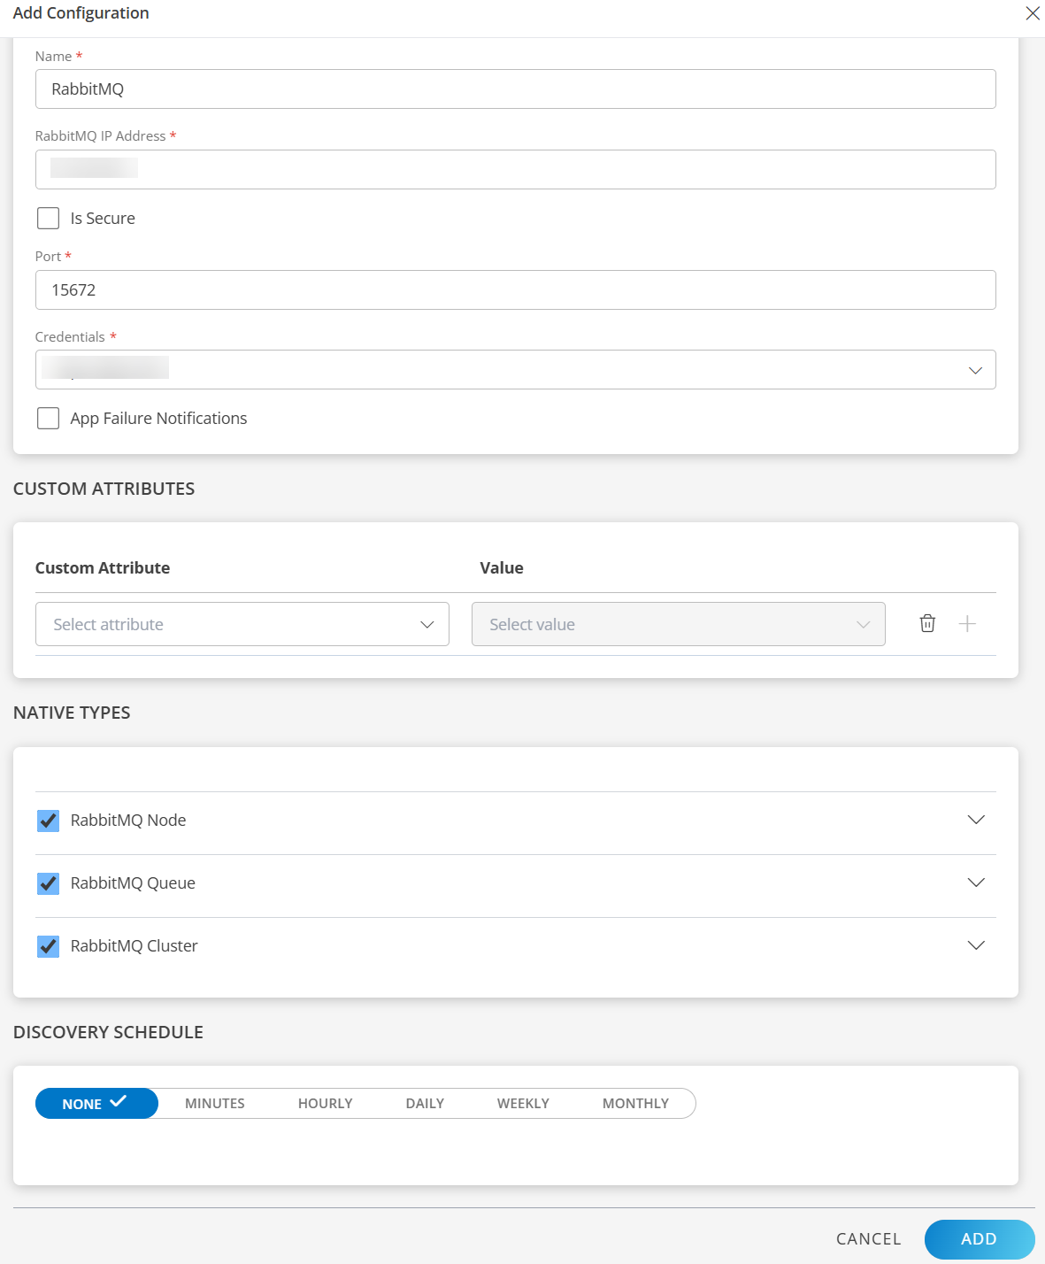Uncheck the RabbitMQ Queue native type
The height and width of the screenshot is (1264, 1045).
pyautogui.click(x=49, y=883)
